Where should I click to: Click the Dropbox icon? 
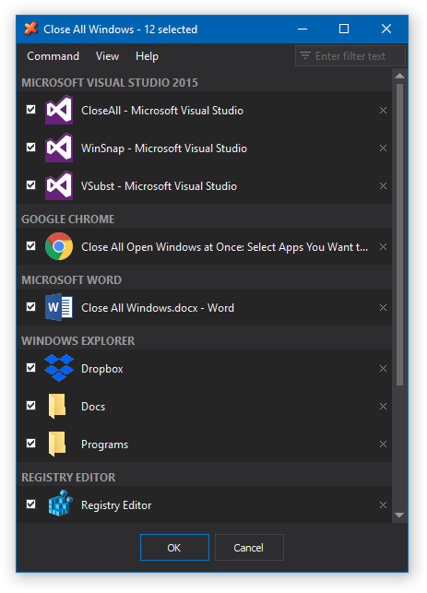coord(59,368)
